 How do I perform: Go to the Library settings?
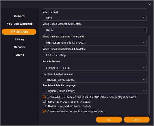coord(19,39)
